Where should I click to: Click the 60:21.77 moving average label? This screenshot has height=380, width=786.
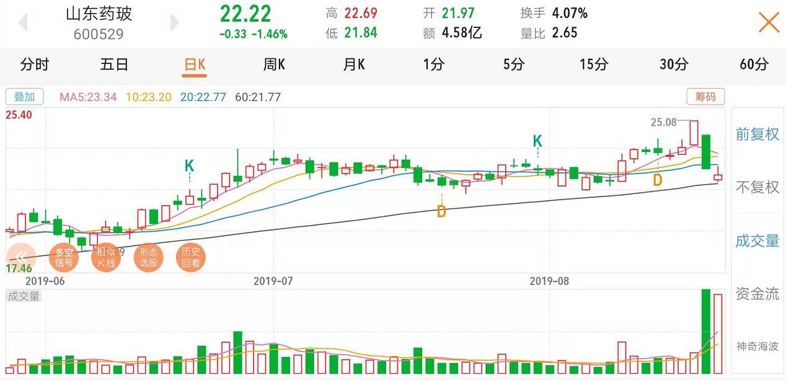[x=258, y=97]
